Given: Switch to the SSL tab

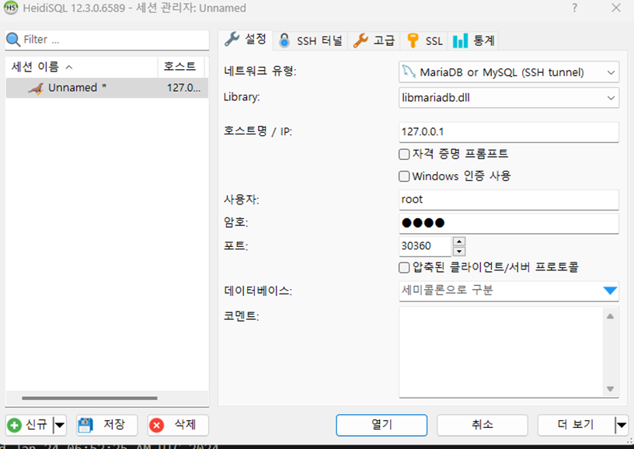Looking at the screenshot, I should tap(424, 41).
